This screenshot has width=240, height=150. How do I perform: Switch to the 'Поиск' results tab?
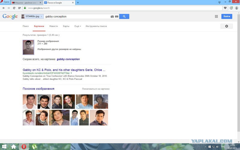tap(26, 26)
